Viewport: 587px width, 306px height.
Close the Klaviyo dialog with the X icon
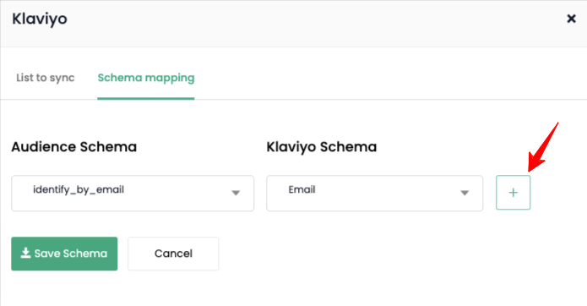pyautogui.click(x=571, y=19)
